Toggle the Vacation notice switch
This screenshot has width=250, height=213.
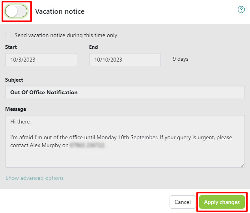tap(16, 11)
